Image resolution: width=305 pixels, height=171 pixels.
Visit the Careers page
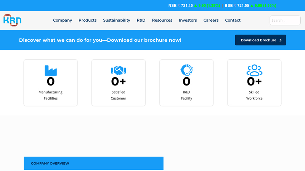tap(211, 21)
